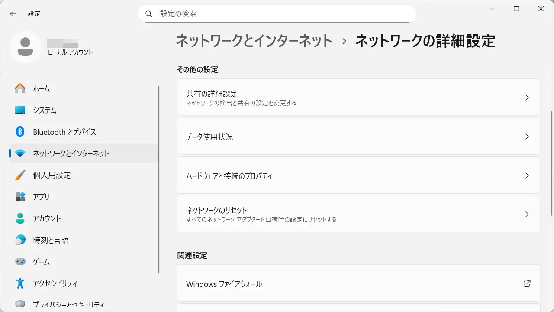Screen dimensions: 554x312
Task: Click the System monitor icon
Action: 20,110
